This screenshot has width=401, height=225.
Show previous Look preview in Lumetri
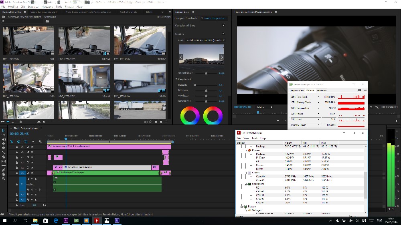(181, 57)
